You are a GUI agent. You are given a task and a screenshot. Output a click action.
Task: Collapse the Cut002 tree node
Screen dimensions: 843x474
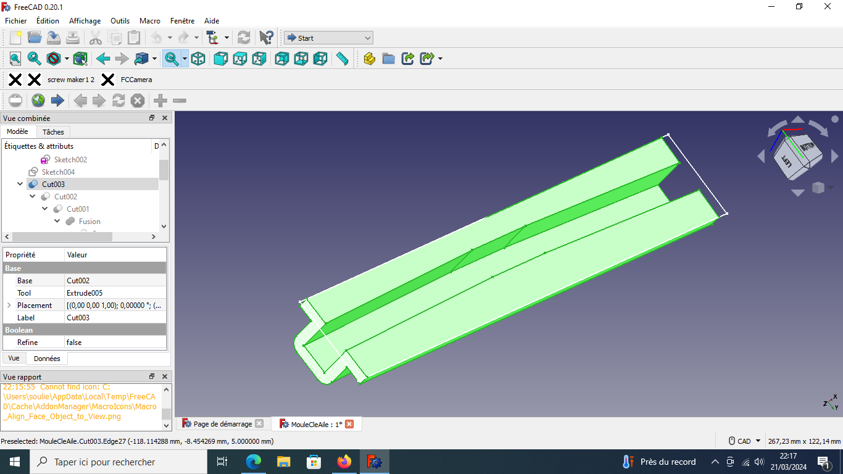coord(33,196)
